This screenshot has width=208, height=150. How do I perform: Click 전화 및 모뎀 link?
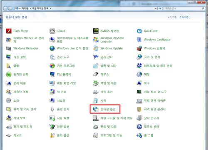coord(109,127)
